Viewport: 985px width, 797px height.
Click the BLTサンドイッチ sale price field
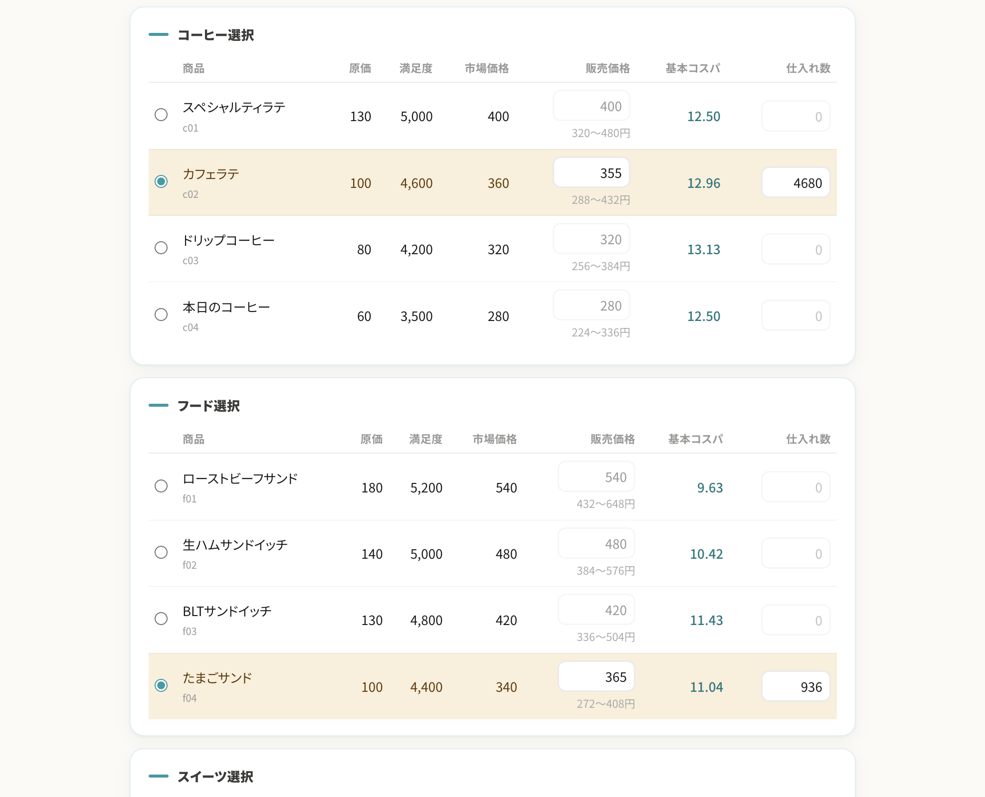[596, 610]
